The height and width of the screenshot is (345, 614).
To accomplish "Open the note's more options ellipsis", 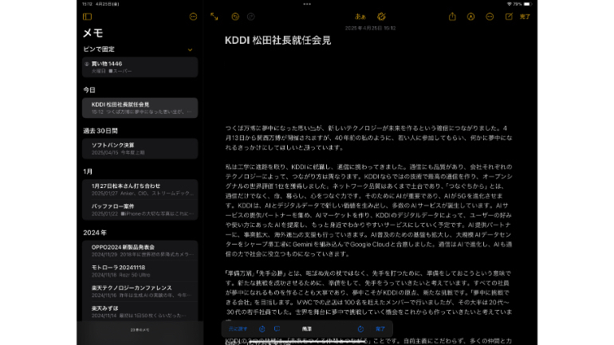I will [490, 17].
